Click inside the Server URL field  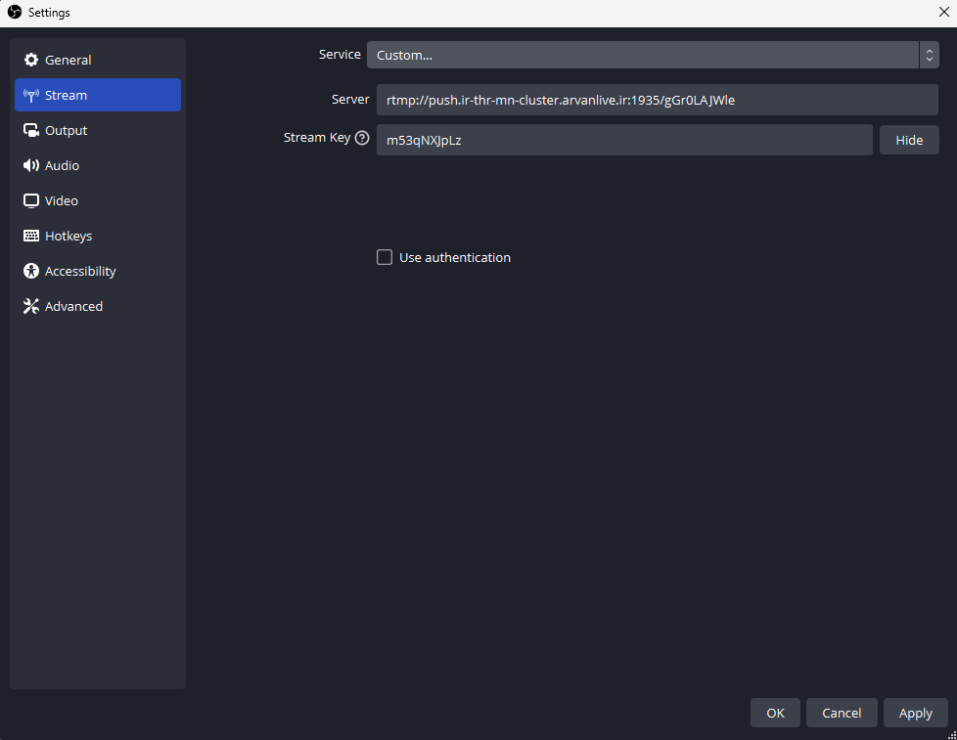(657, 100)
